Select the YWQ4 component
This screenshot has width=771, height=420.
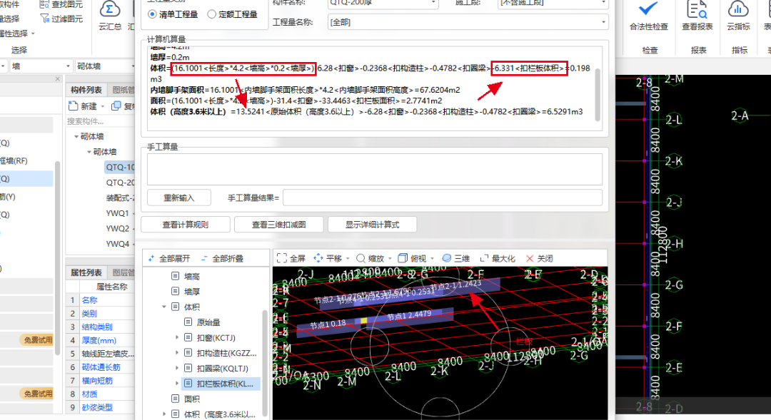pyautogui.click(x=118, y=244)
